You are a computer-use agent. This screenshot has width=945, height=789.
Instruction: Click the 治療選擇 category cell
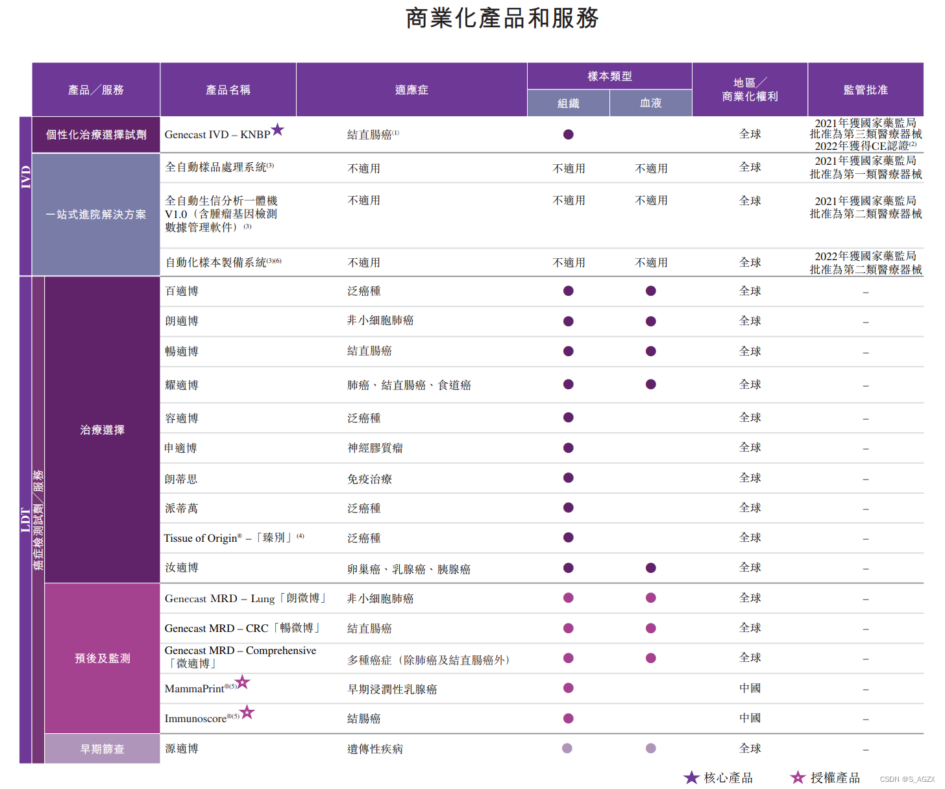click(103, 430)
